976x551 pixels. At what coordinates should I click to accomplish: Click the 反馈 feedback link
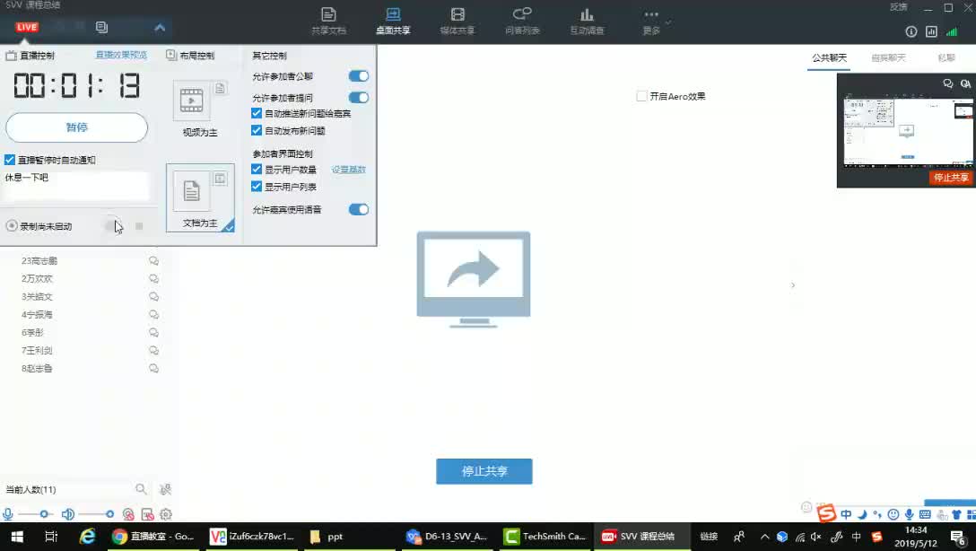pos(898,7)
